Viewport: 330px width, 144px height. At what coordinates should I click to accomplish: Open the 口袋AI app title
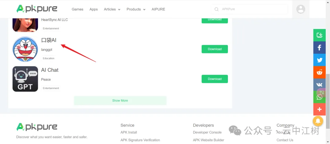pos(49,40)
